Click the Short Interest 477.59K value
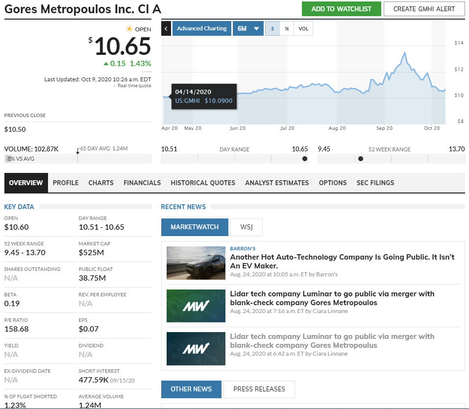 pyautogui.click(x=94, y=380)
